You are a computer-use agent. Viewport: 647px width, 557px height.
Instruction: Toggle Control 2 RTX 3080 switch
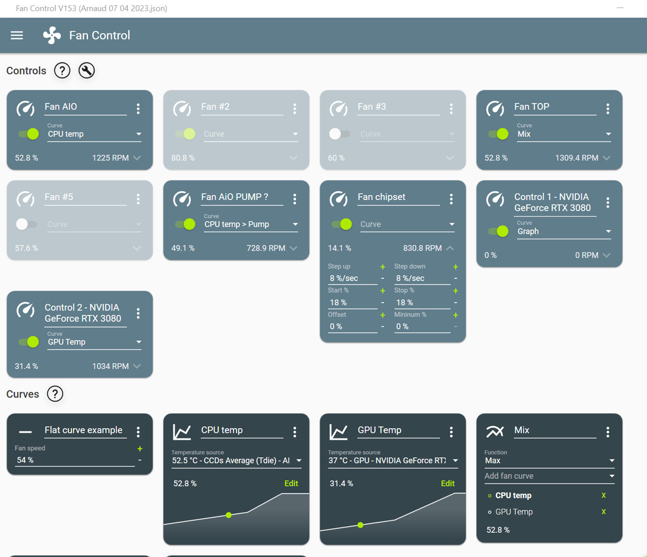coord(29,342)
